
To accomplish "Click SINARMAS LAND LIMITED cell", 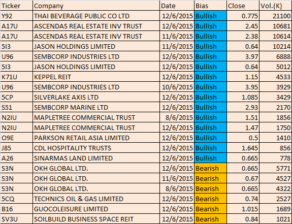I will pyautogui.click(x=96, y=158).
